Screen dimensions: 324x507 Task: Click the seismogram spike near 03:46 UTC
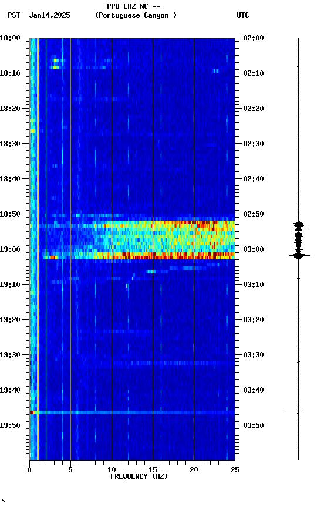[x=293, y=413]
